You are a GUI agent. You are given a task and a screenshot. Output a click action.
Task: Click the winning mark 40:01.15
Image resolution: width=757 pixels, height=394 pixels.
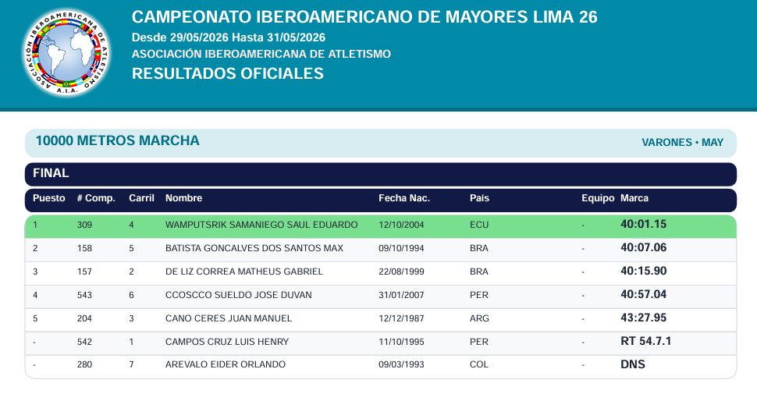click(643, 224)
